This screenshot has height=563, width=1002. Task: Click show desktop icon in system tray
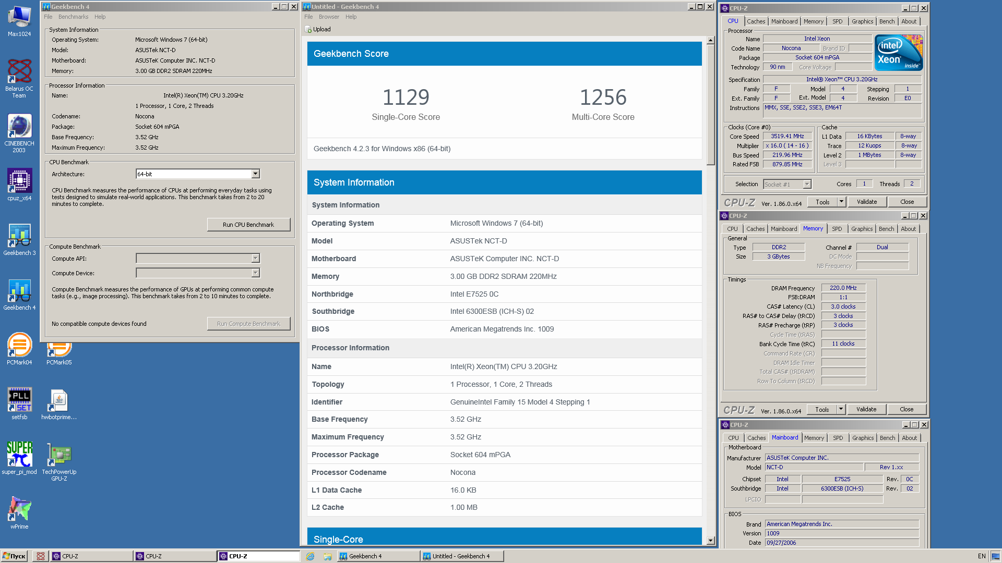995,556
